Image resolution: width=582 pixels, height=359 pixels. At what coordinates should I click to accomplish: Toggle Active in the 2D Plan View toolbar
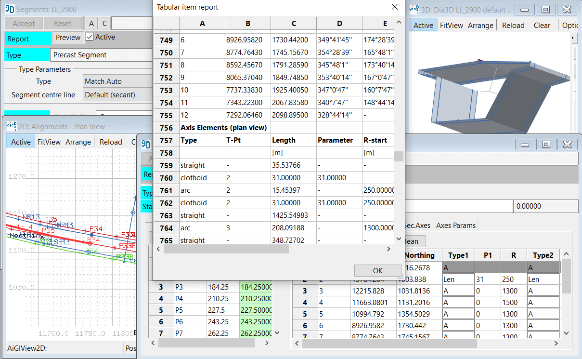tap(21, 142)
